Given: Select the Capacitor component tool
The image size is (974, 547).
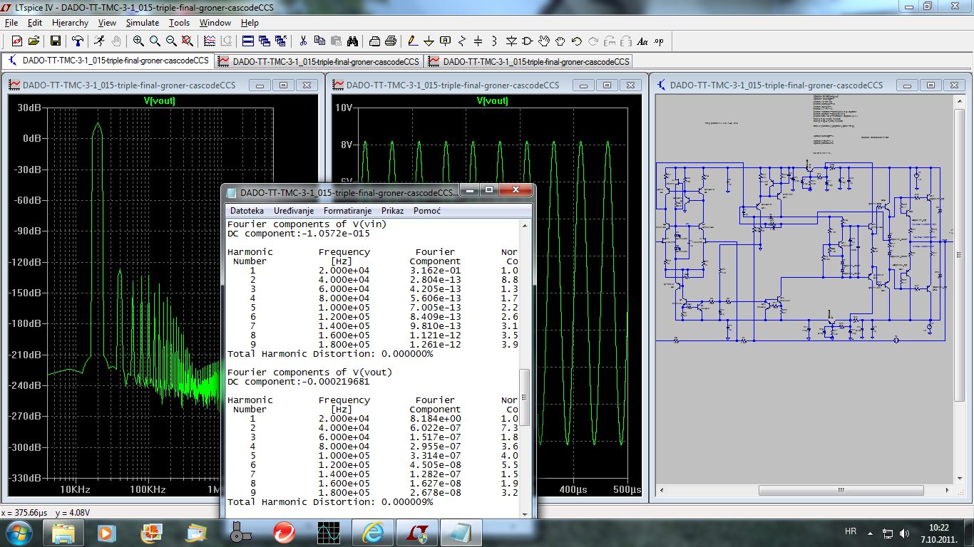Looking at the screenshot, I should point(478,41).
